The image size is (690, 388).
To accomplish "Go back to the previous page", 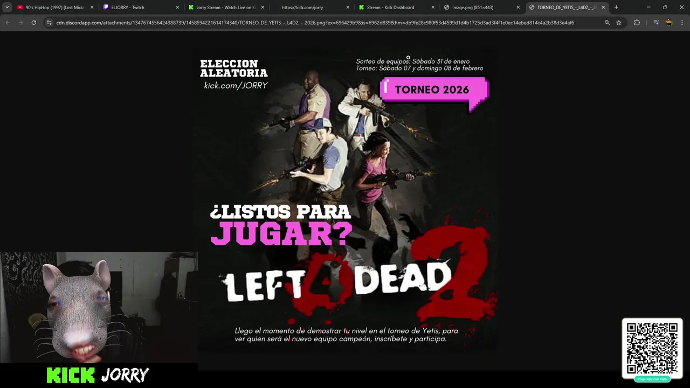I will click(8, 23).
